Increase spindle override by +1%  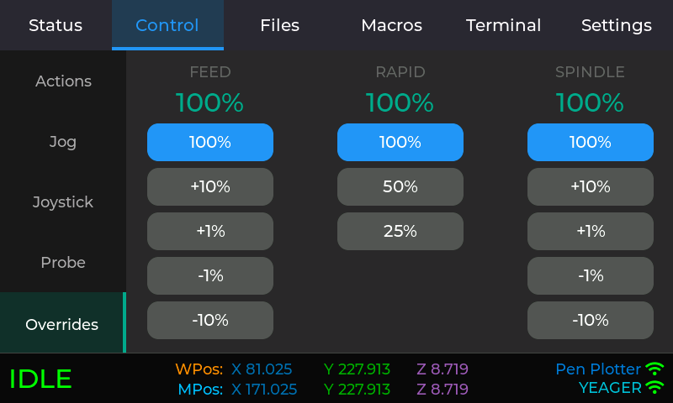coord(591,231)
